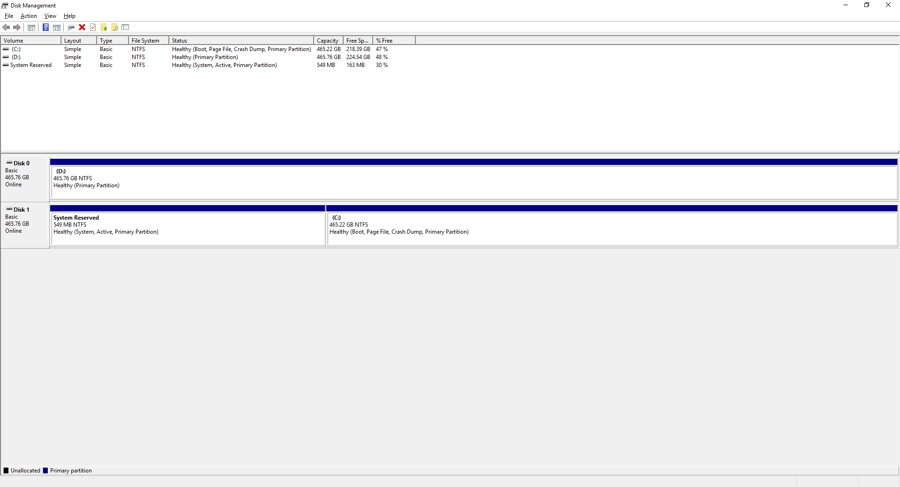Screen dimensions: 900x487
Task: Click the Healthy (System, Active, Primary Partition) list status
Action: click(x=225, y=65)
